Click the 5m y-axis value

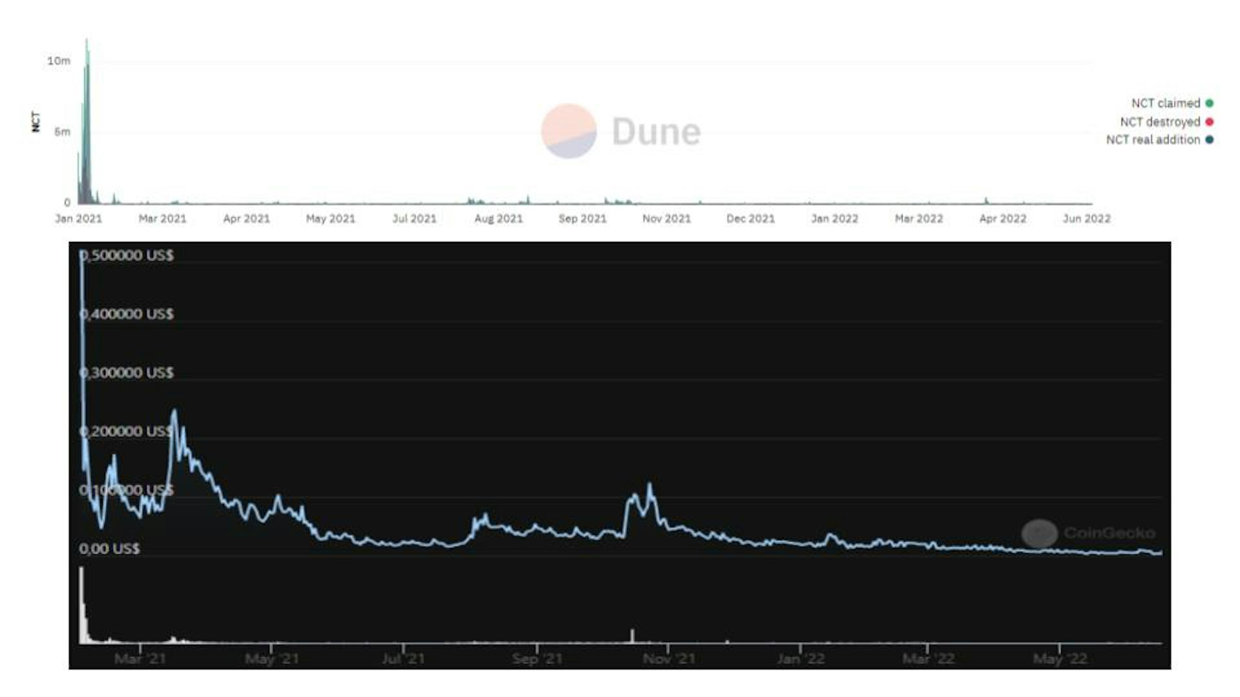62,132
